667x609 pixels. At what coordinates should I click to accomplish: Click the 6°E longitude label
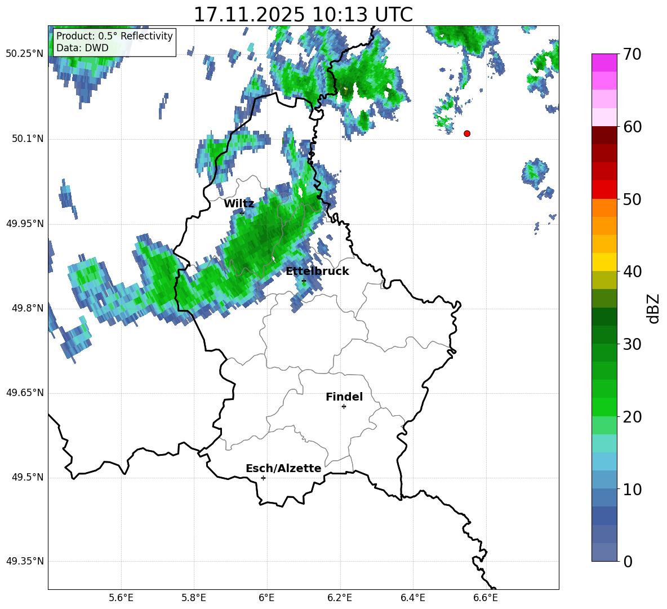266,598
